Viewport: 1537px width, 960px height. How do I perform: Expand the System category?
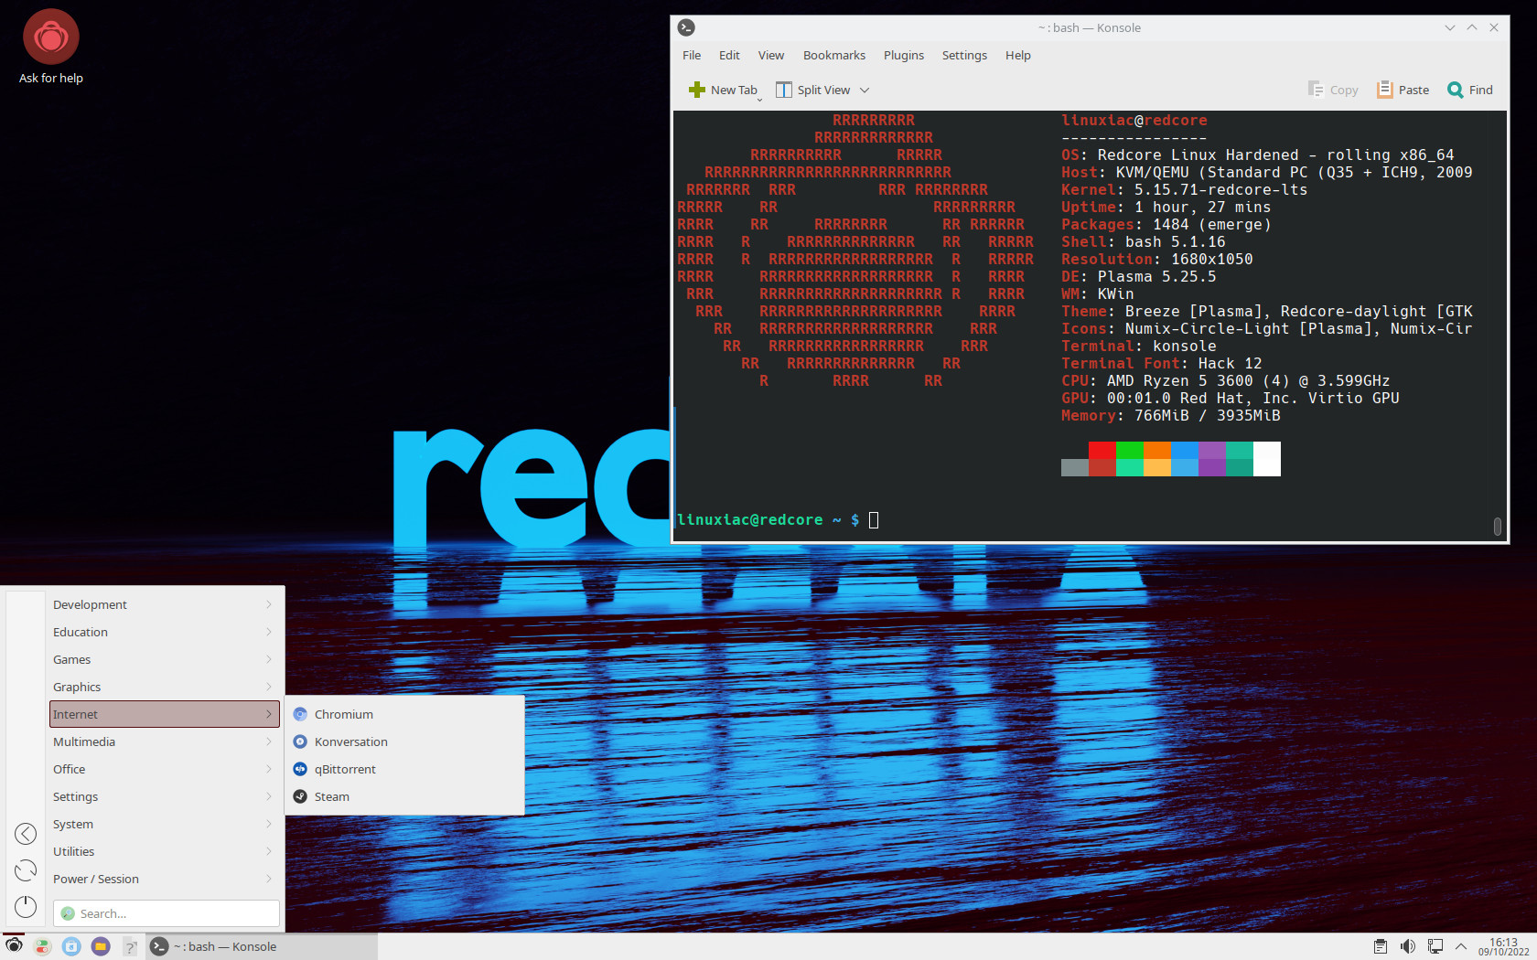point(164,824)
